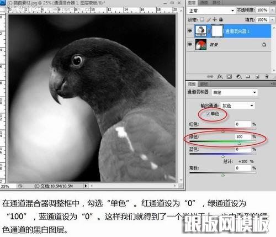Click the fx layer style icon
This screenshot has height=237, width=276.
220,76
